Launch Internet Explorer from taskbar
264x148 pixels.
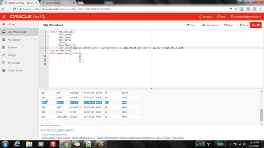click(17, 144)
